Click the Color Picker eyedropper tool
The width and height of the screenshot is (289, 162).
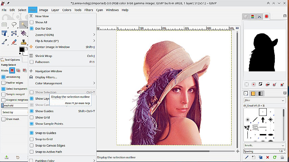click(4, 42)
